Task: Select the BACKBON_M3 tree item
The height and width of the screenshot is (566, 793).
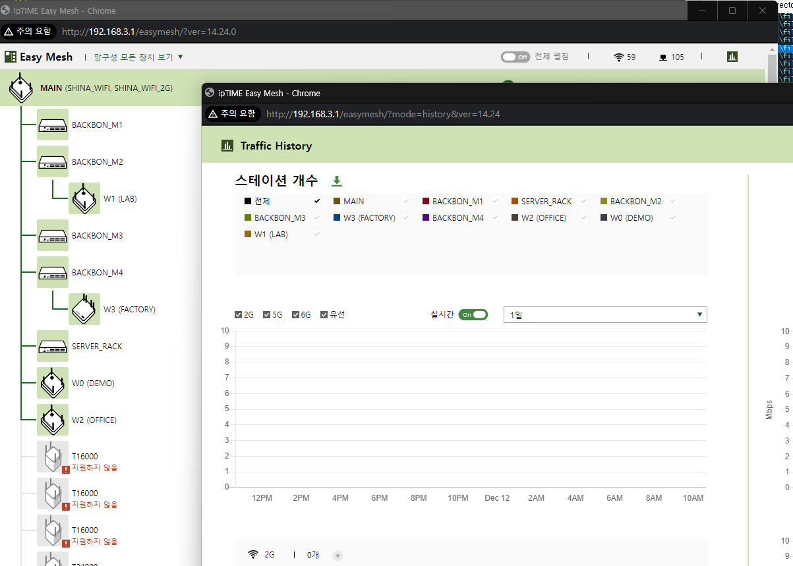Action: tap(97, 235)
